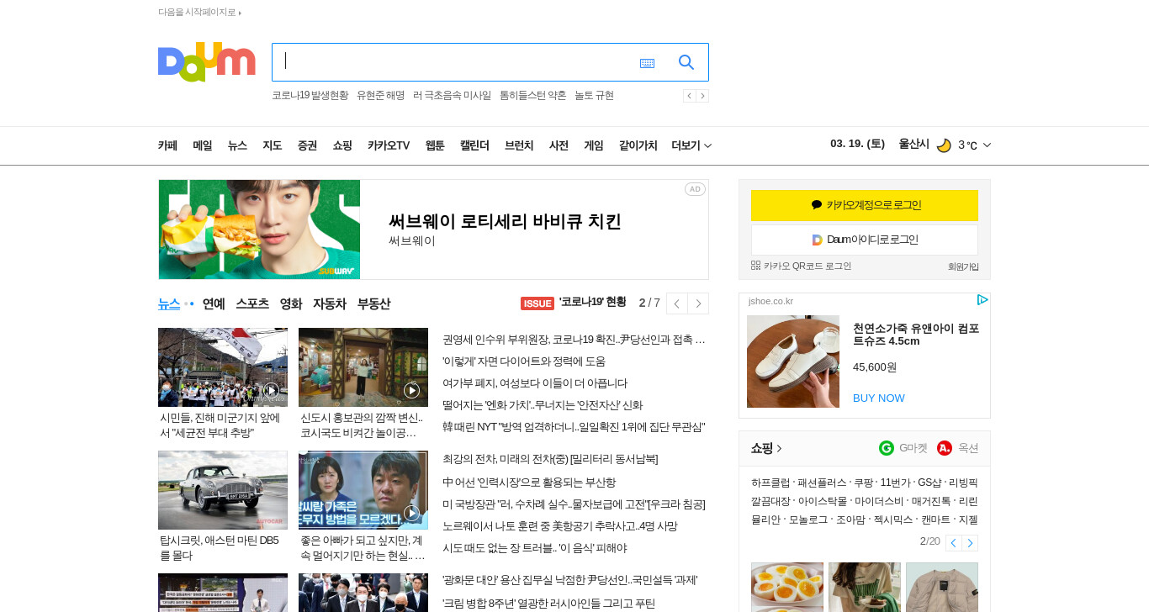1149x612 pixels.
Task: Open the 사전 menu item
Action: (559, 145)
